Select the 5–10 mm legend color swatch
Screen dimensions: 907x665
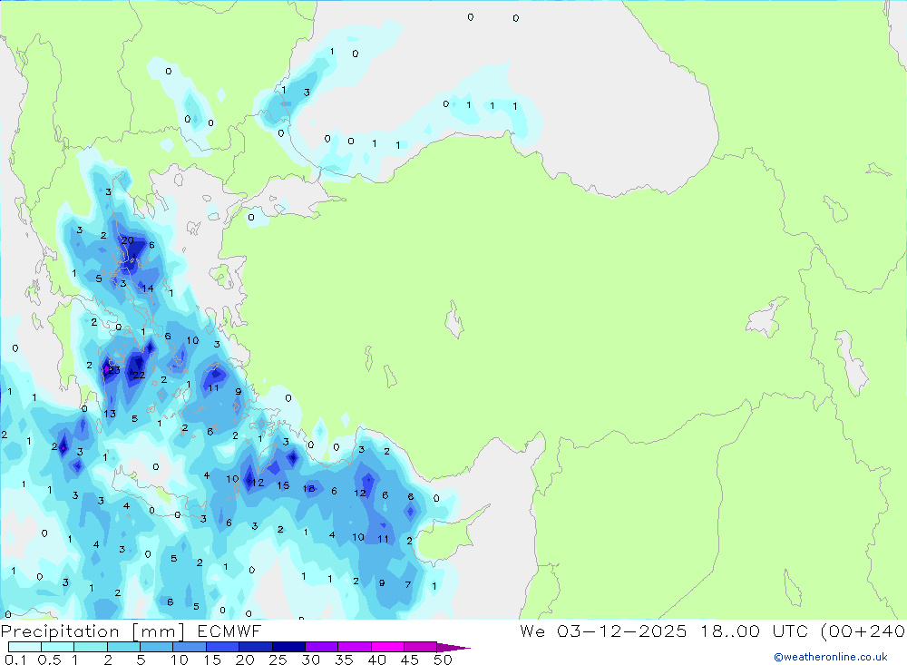pos(156,647)
